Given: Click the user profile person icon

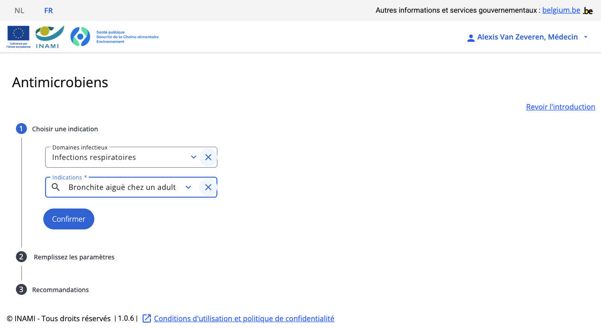Looking at the screenshot, I should click(x=471, y=38).
